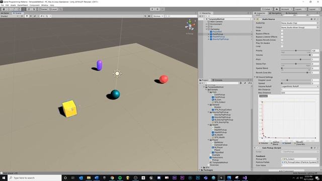This screenshot has height=181, width=322.
Task: Select HealthPickup in Hierarchy
Action: 218,37
